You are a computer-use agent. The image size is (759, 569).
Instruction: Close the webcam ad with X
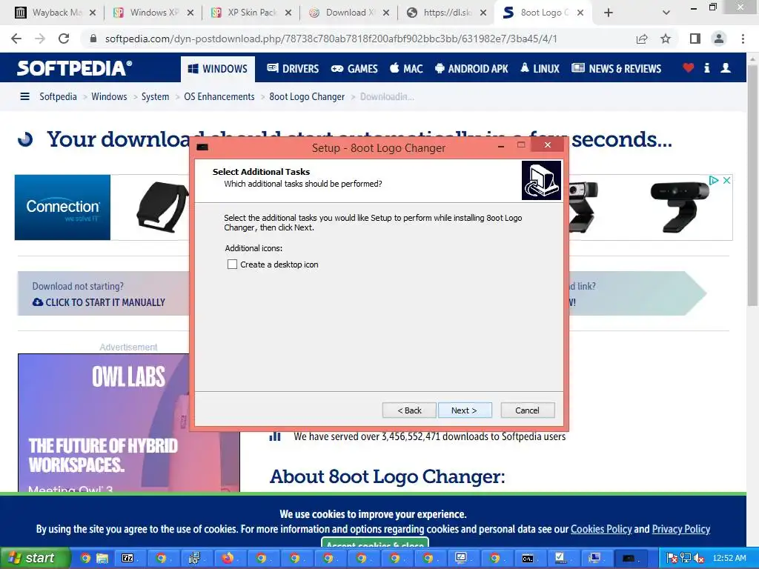[x=726, y=181]
